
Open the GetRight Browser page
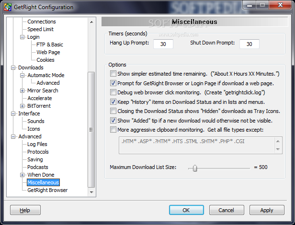(47, 190)
